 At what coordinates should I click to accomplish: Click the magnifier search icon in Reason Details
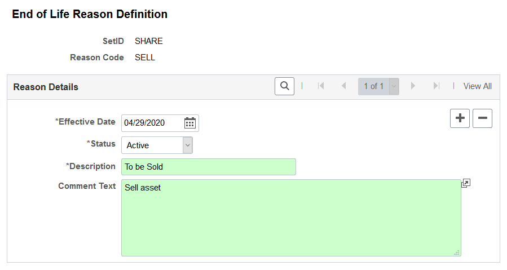click(x=284, y=86)
